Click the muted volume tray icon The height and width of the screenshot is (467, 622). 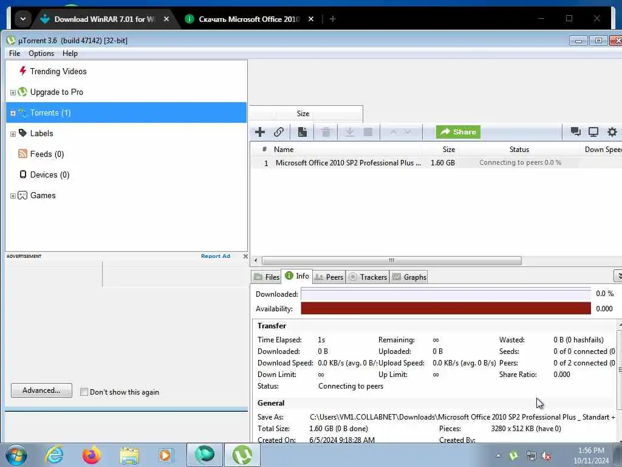(546, 456)
